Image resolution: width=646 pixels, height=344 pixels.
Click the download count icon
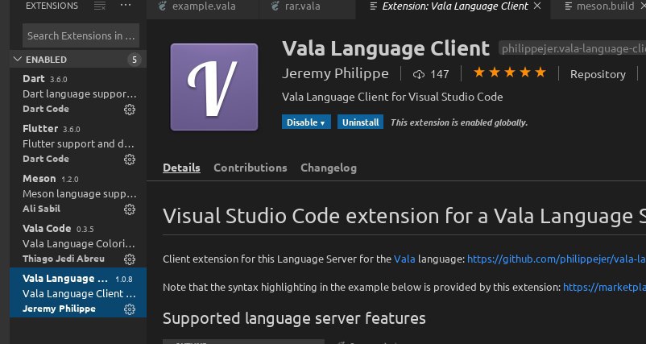pos(419,74)
